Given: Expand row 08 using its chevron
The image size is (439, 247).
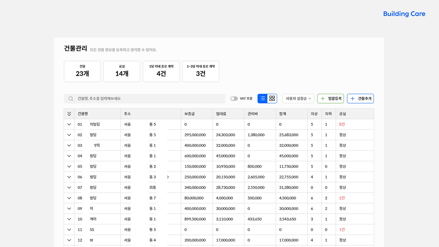Looking at the screenshot, I should tap(69, 198).
